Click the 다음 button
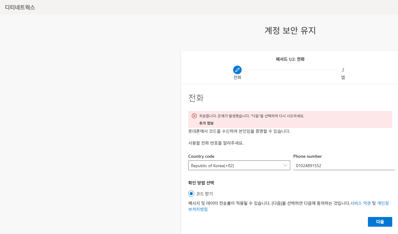The width and height of the screenshot is (398, 234). [x=380, y=222]
